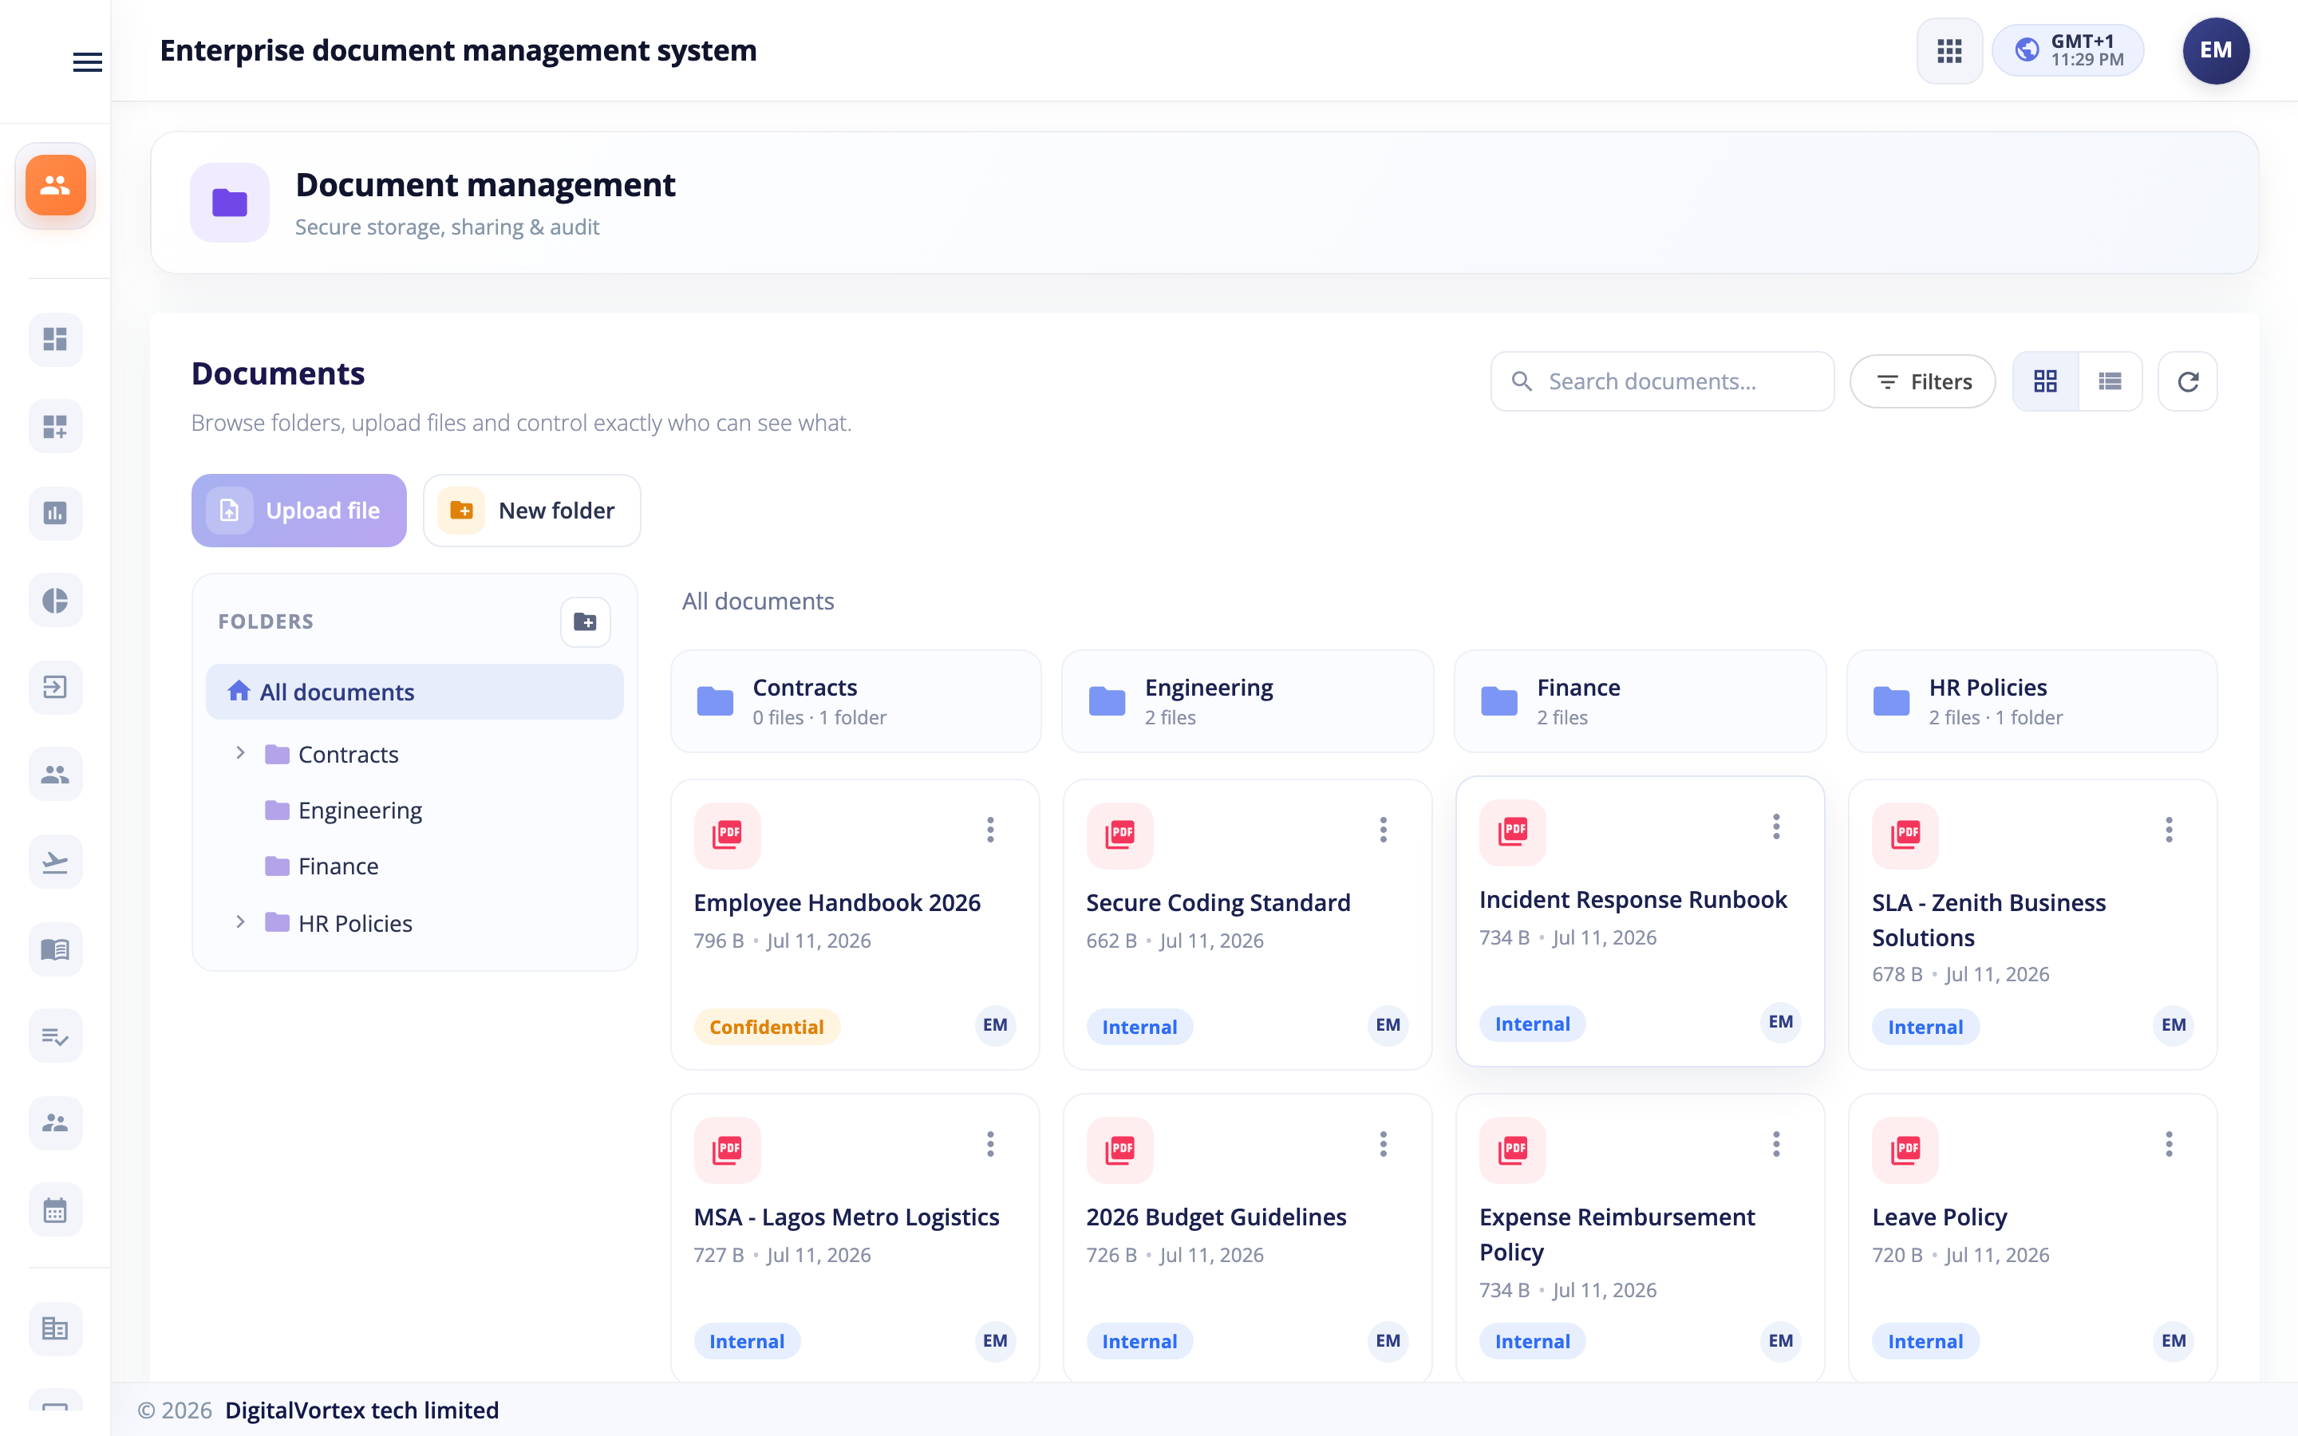The image size is (2298, 1436).
Task: Expand the Contracts tree folder
Action: click(x=240, y=753)
